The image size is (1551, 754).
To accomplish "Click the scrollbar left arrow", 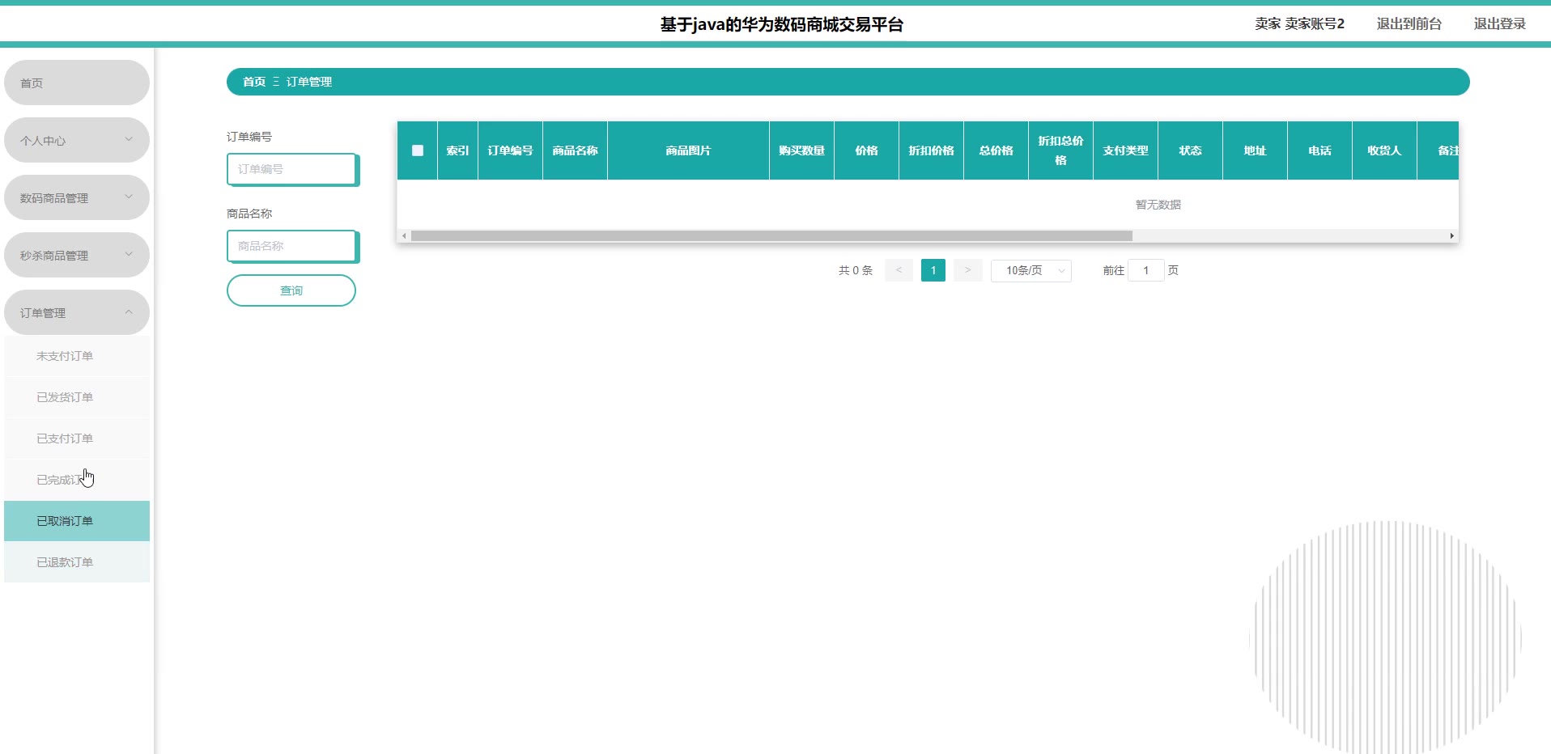I will (x=404, y=236).
